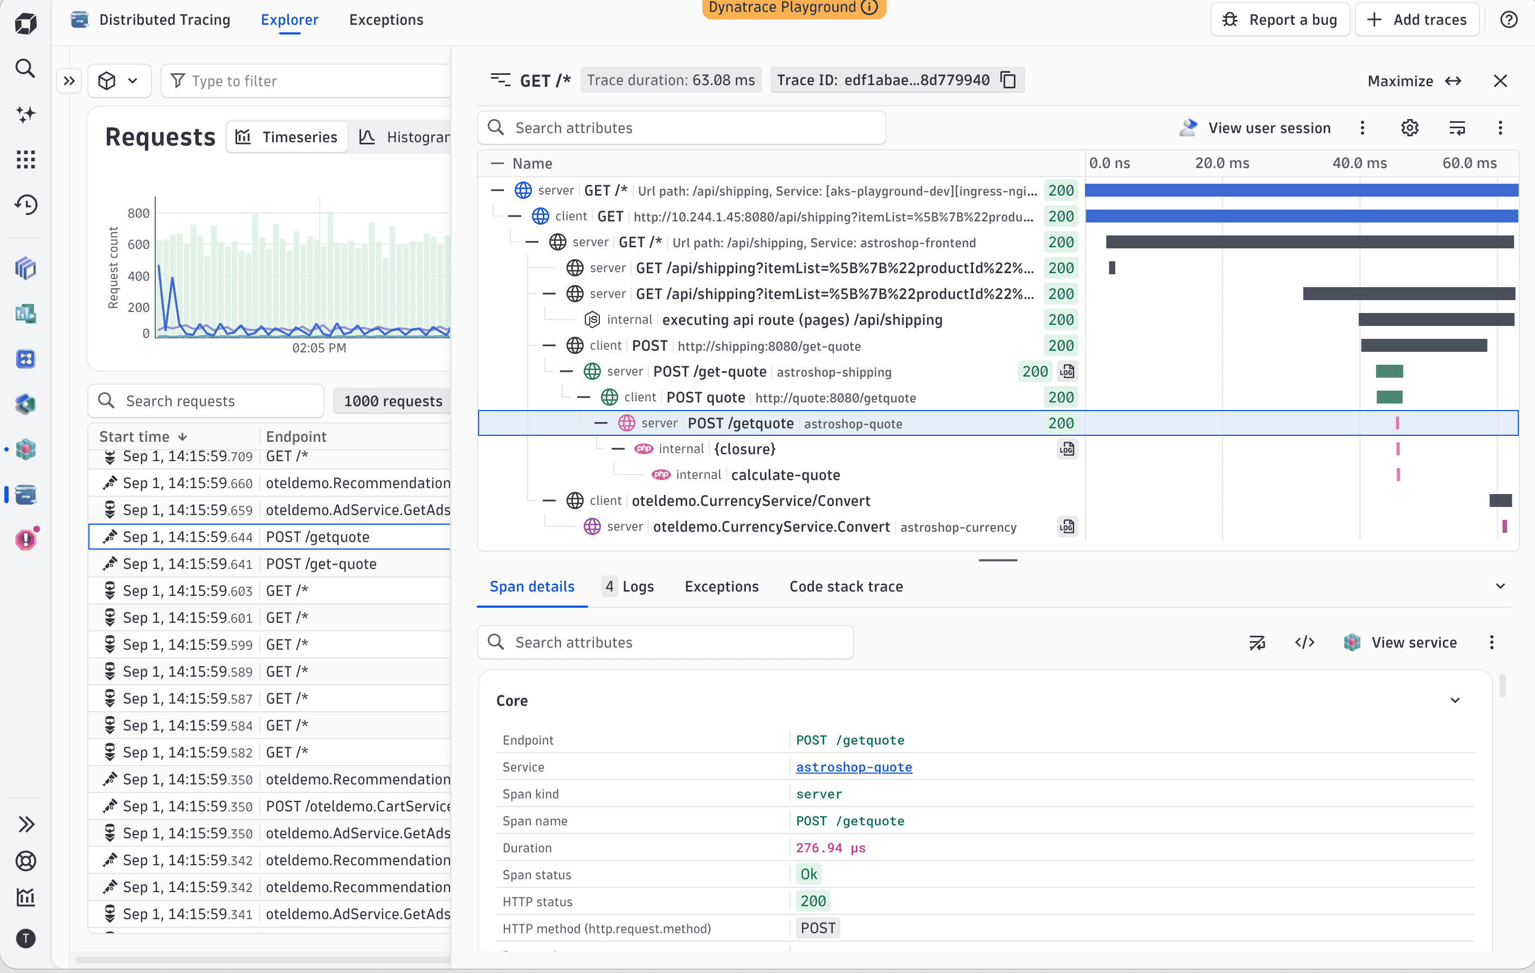Click the Dynatrace Playground info icon

coord(869,7)
